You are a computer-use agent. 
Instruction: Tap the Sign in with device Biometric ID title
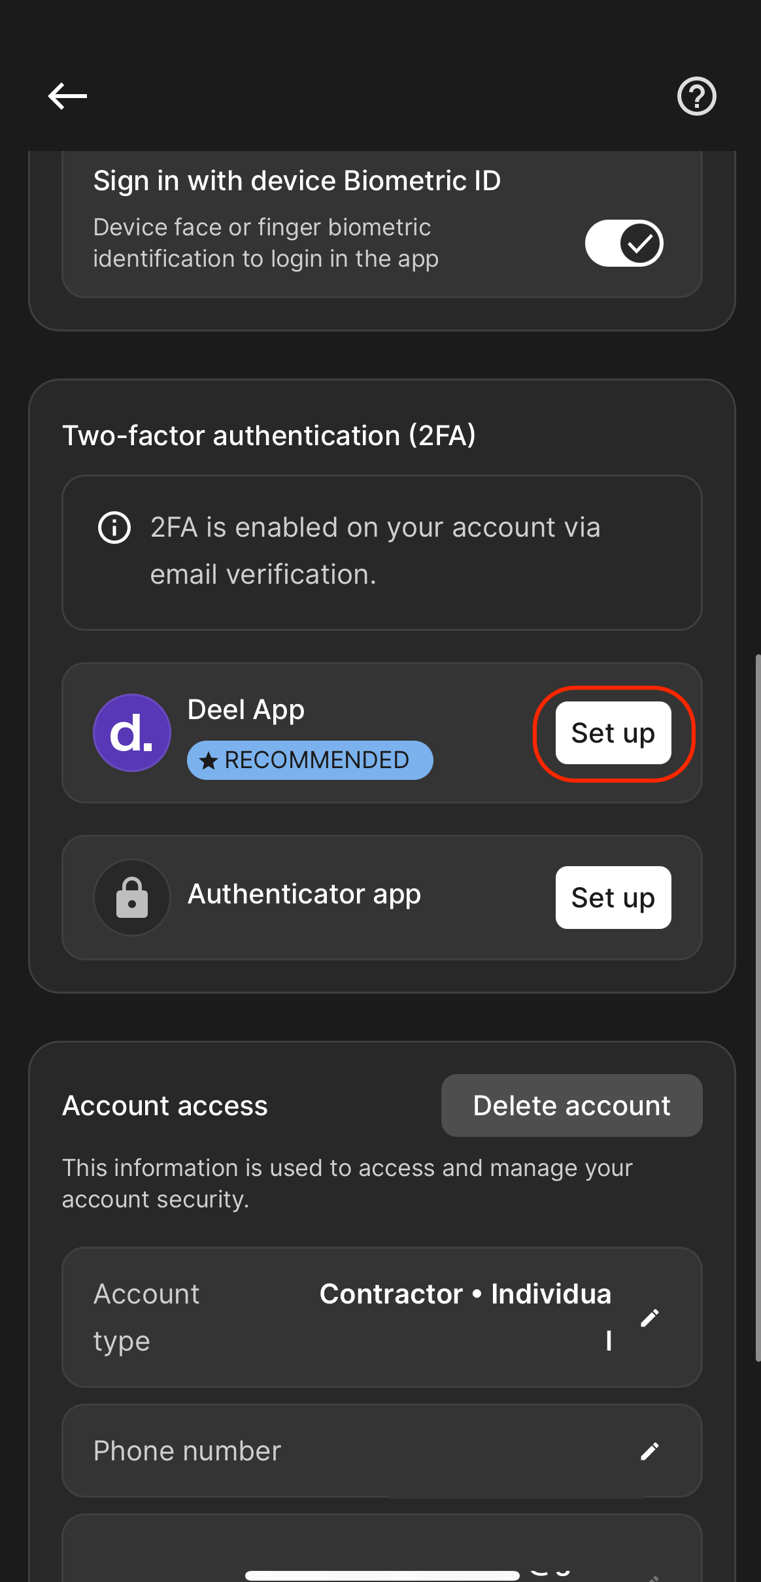point(297,181)
